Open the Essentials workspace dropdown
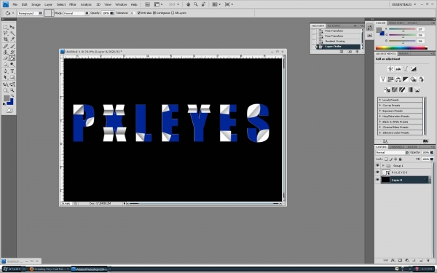The height and width of the screenshot is (273, 437). tap(403, 4)
